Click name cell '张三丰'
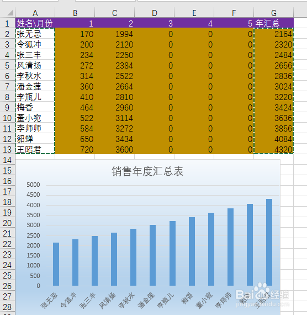 [35, 55]
